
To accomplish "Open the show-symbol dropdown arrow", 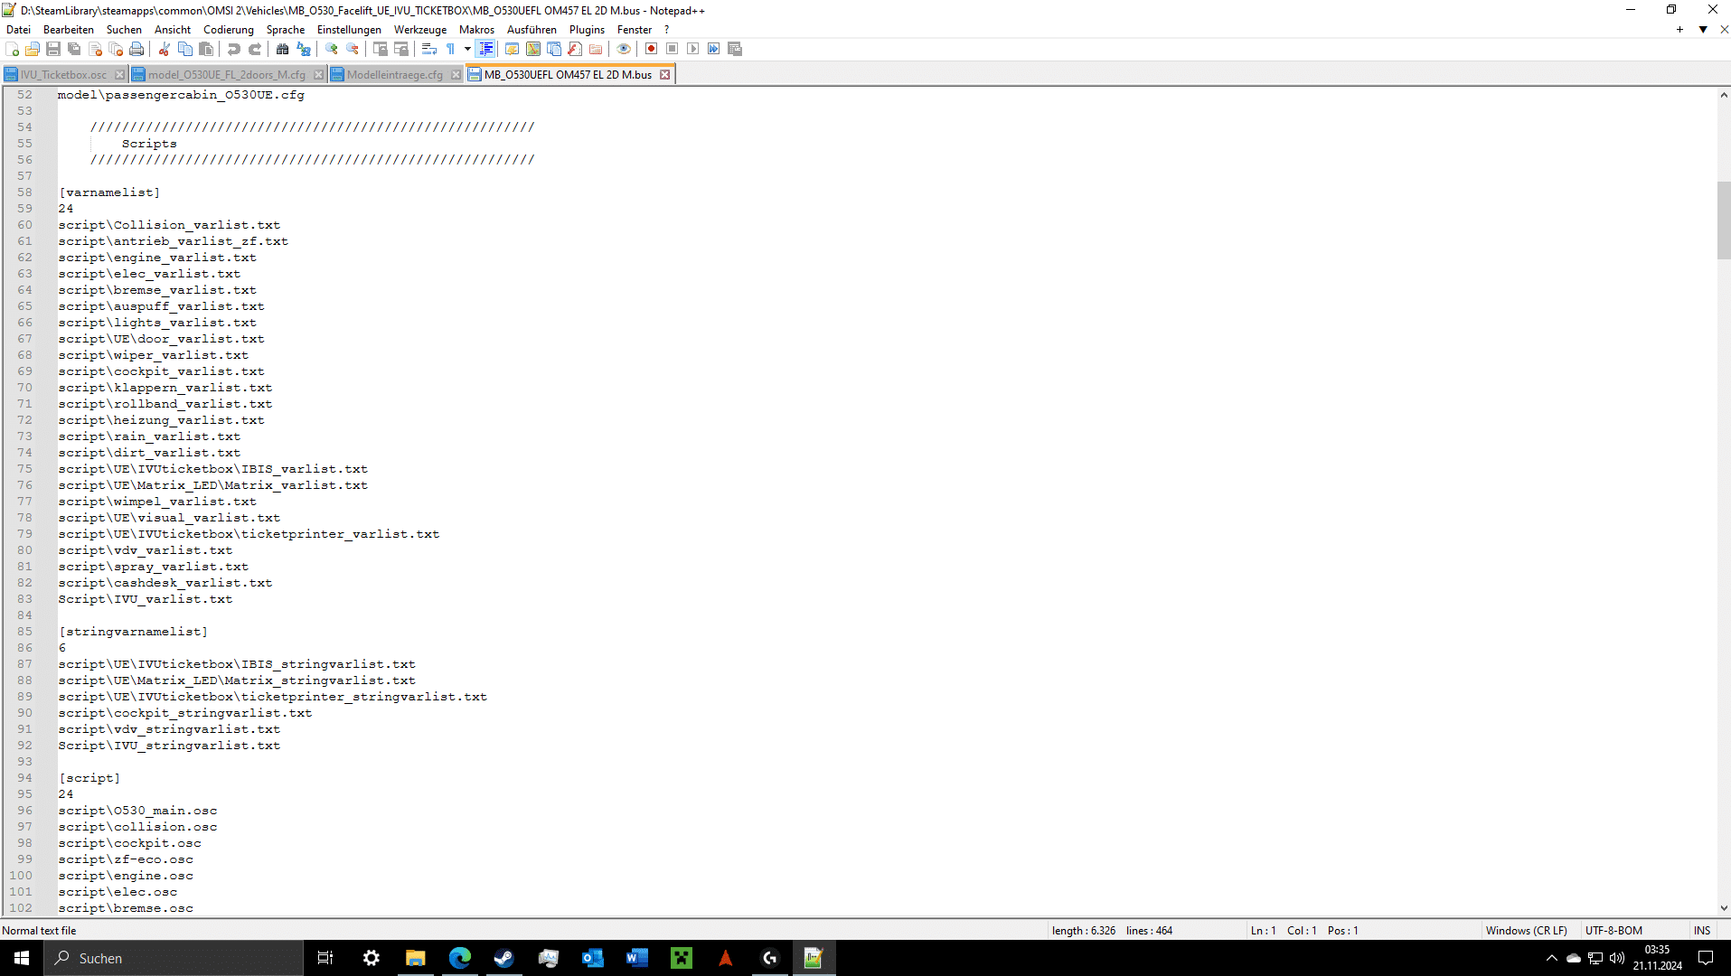I will pos(467,49).
